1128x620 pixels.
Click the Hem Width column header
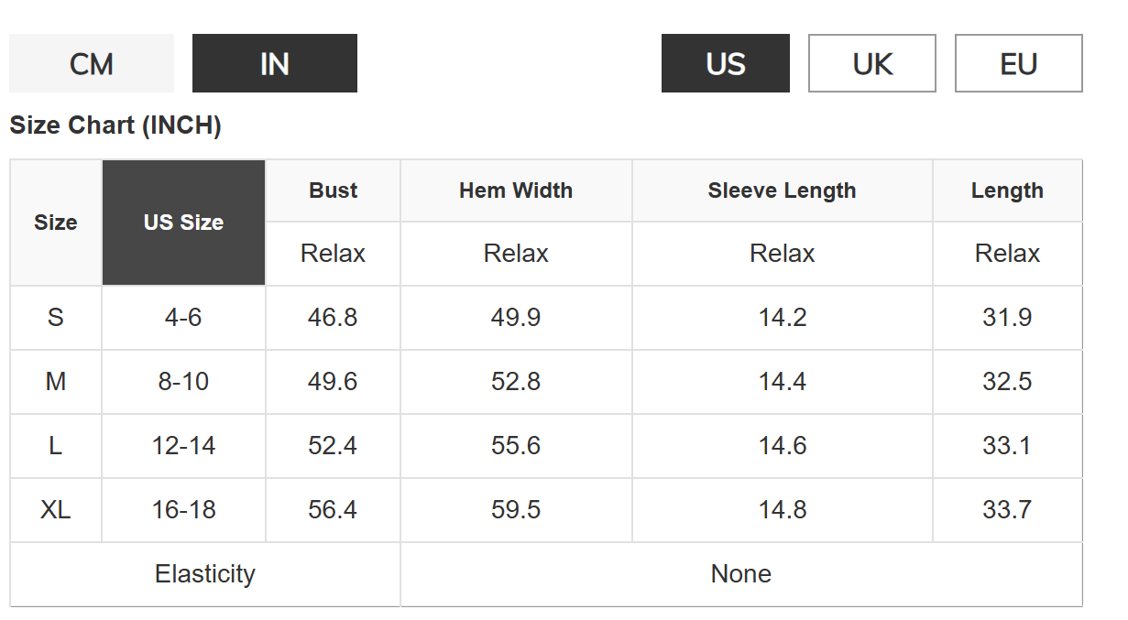516,190
